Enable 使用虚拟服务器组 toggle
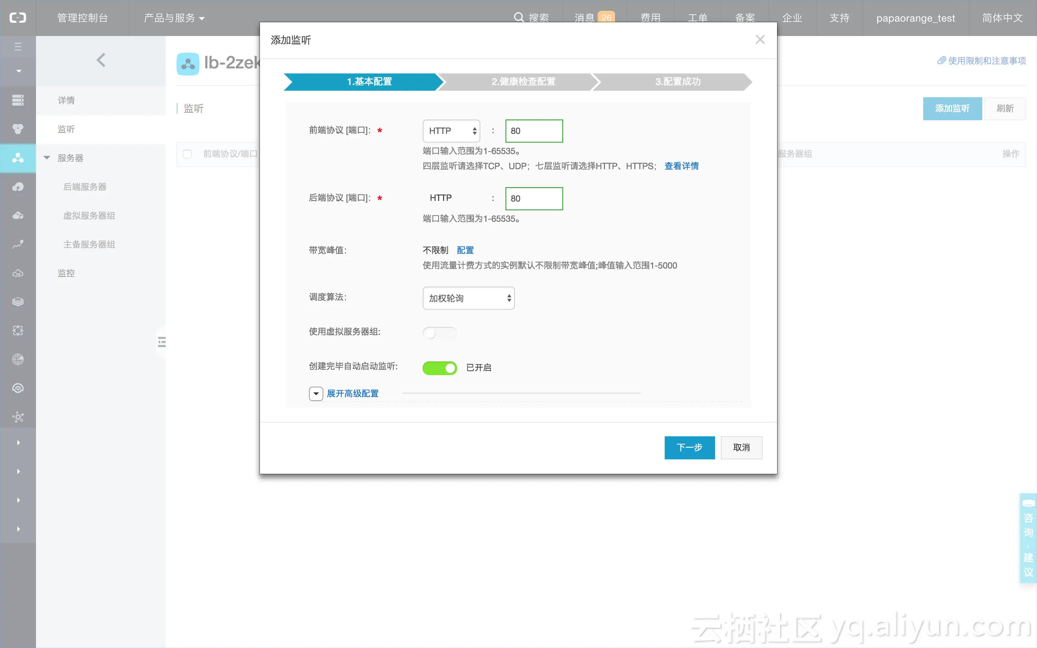 coord(439,333)
